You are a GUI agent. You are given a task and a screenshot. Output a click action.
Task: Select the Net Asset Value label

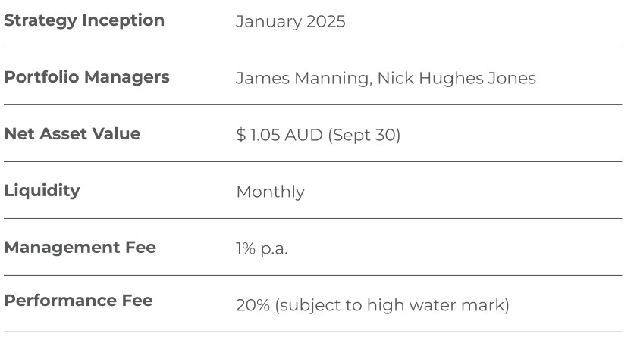coord(72,134)
